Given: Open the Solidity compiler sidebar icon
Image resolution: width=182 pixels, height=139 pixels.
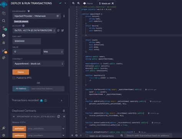Looking at the screenshot, I should [4, 28].
